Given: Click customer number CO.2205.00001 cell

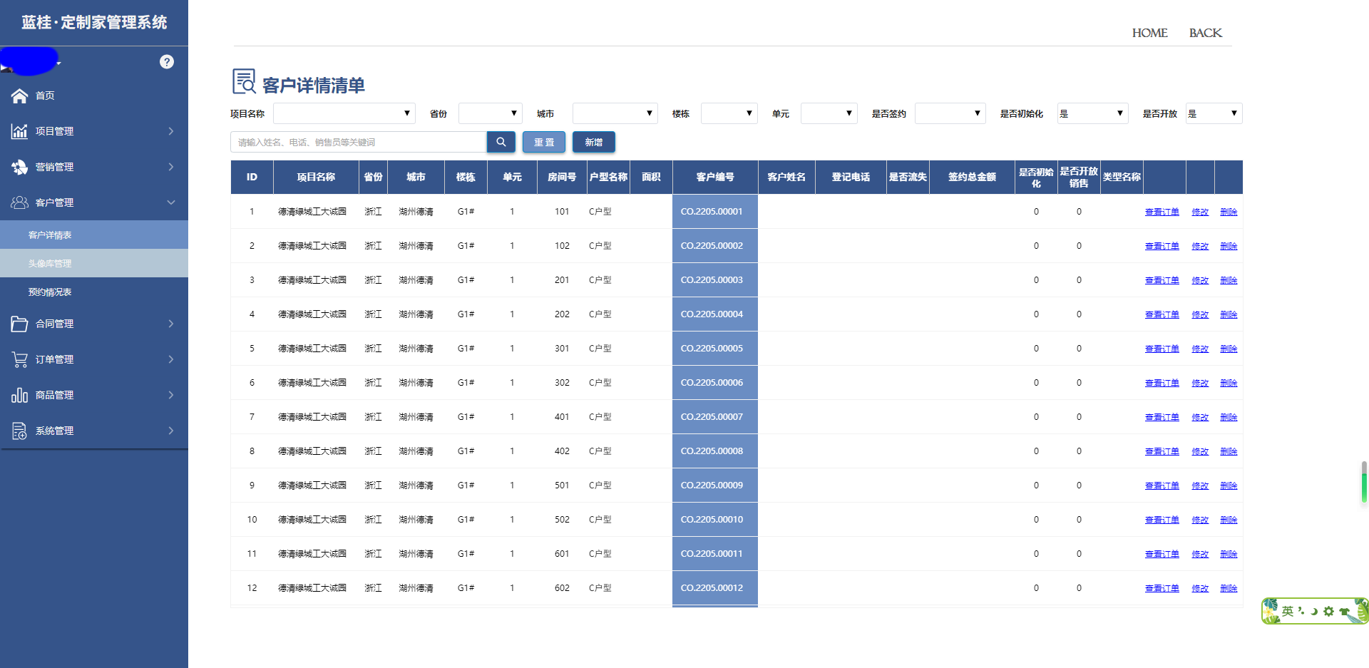Looking at the screenshot, I should coord(715,212).
